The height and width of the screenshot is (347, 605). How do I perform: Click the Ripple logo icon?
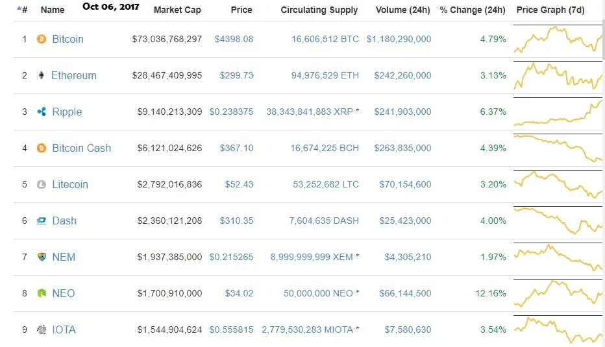(42, 112)
